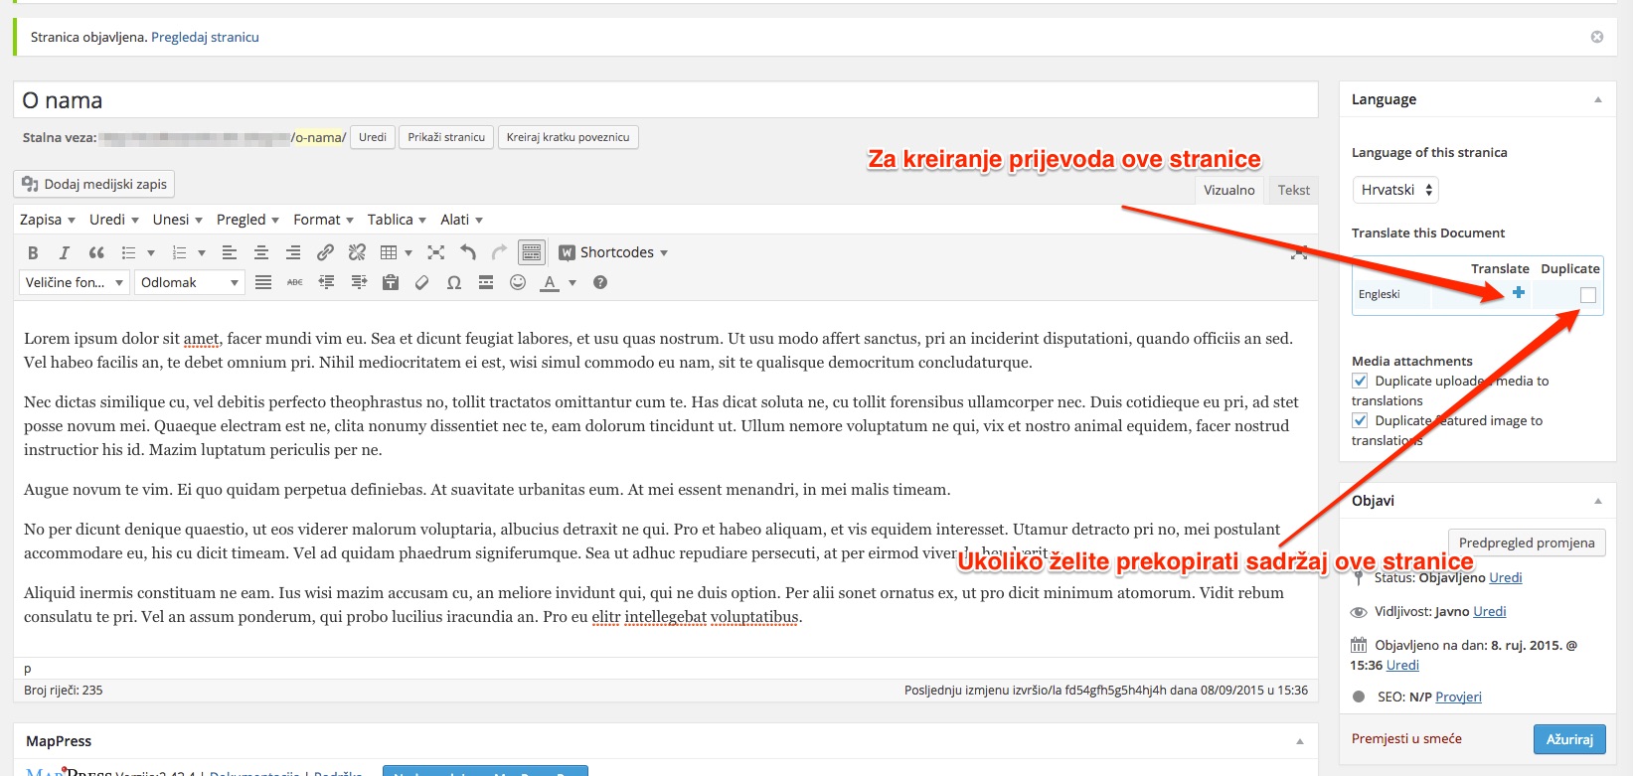
Task: Open the Hrvatski language dropdown
Action: point(1395,190)
